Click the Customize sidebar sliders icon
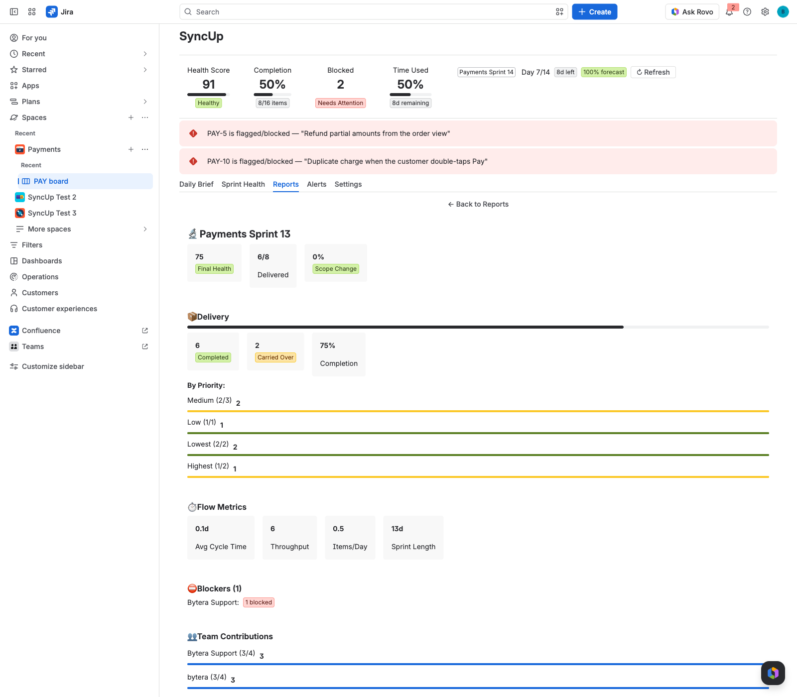 (x=14, y=366)
